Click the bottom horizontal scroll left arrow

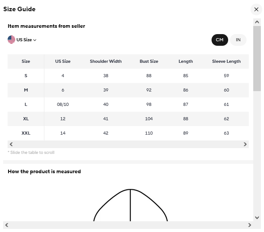point(7,225)
